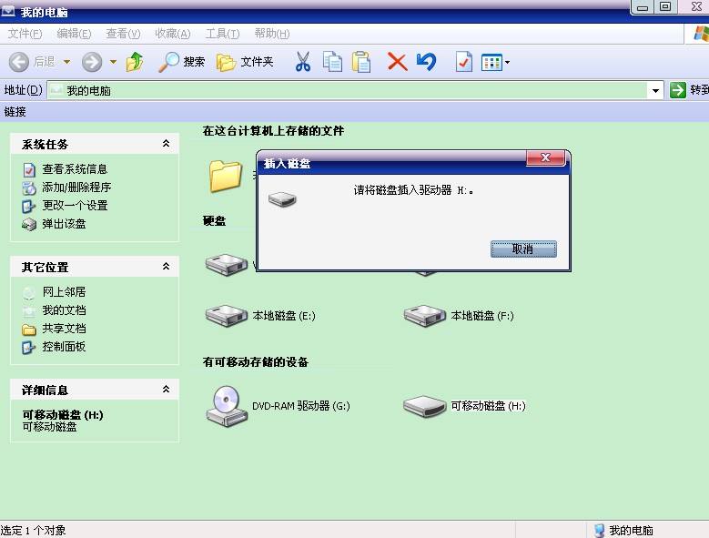Click View system information (查看系统信息) link
The image size is (709, 538).
75,169
